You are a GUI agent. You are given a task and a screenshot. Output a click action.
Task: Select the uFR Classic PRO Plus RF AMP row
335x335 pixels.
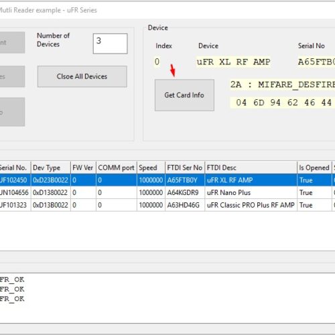pos(167,205)
